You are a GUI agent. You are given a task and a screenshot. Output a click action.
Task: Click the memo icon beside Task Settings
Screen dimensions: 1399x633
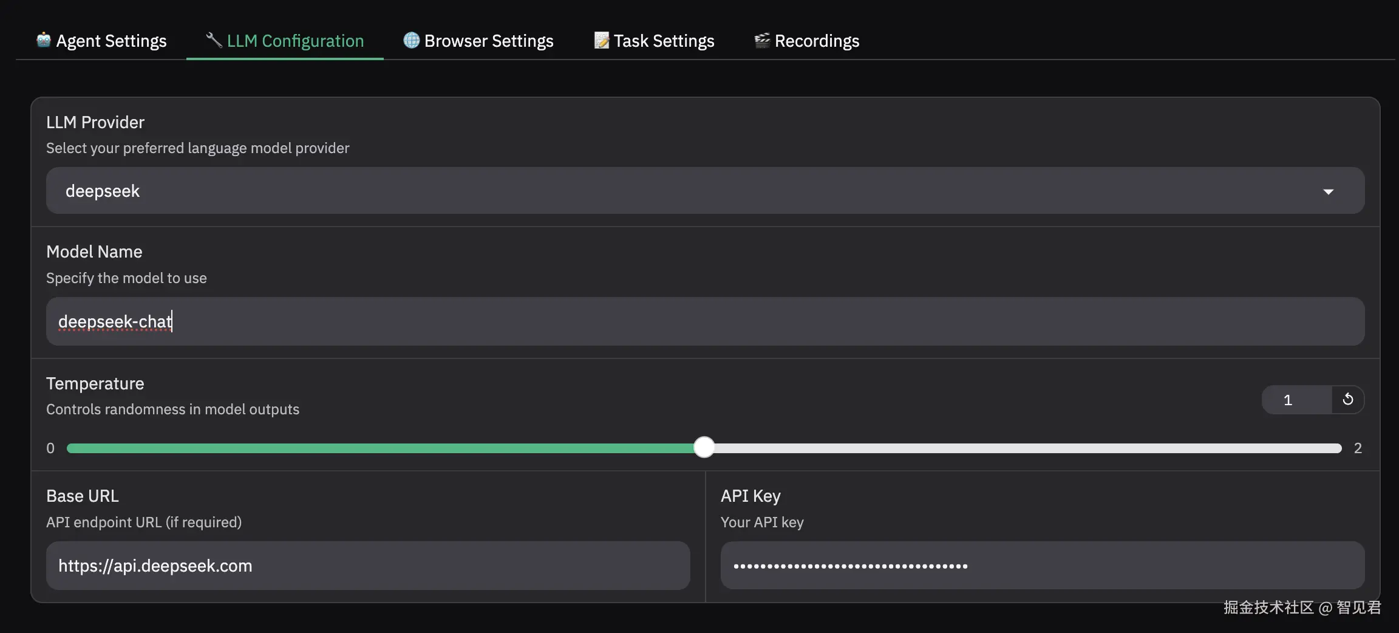point(601,40)
